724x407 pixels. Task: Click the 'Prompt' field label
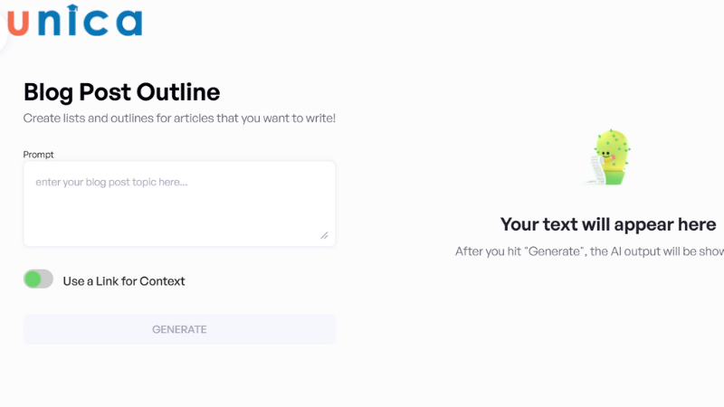click(x=39, y=155)
